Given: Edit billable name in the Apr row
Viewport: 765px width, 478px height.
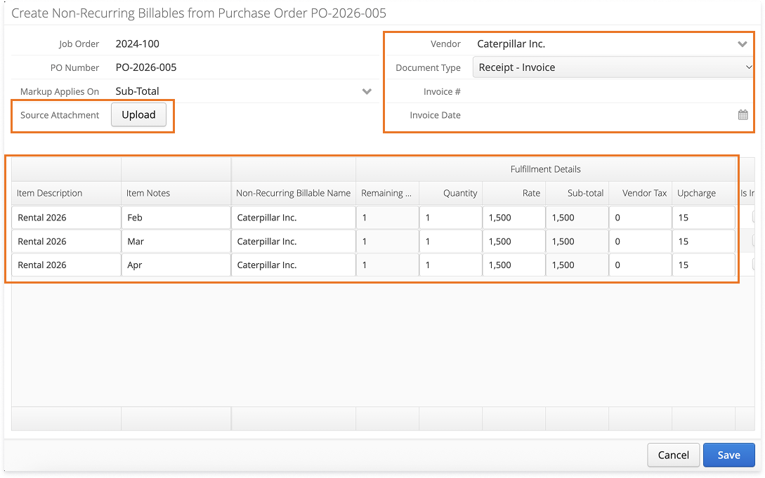Looking at the screenshot, I should [x=293, y=265].
